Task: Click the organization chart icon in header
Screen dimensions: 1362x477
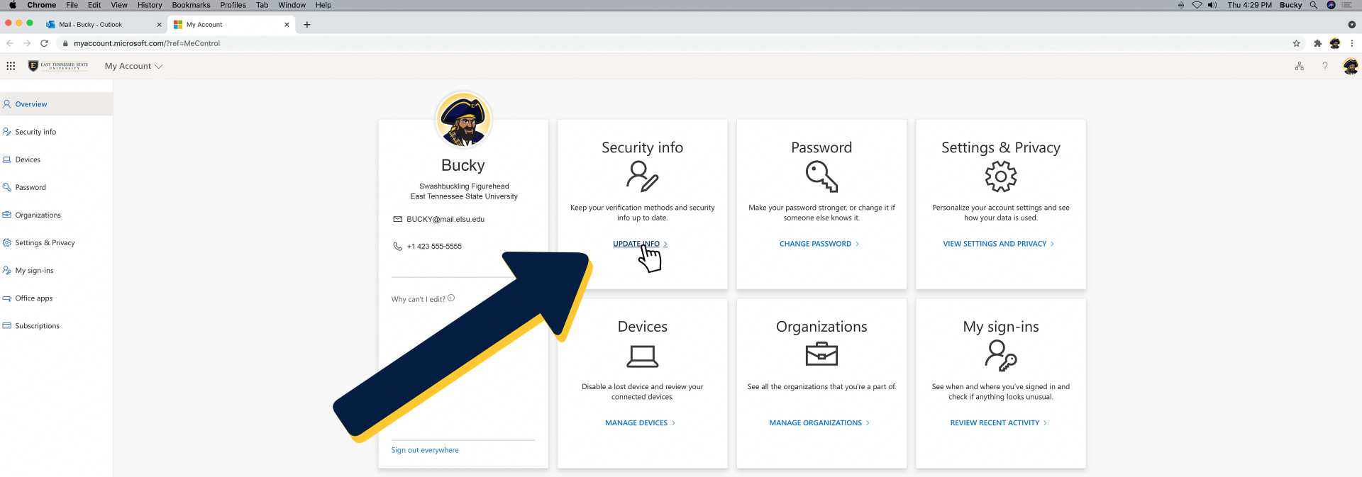Action: (x=1299, y=66)
